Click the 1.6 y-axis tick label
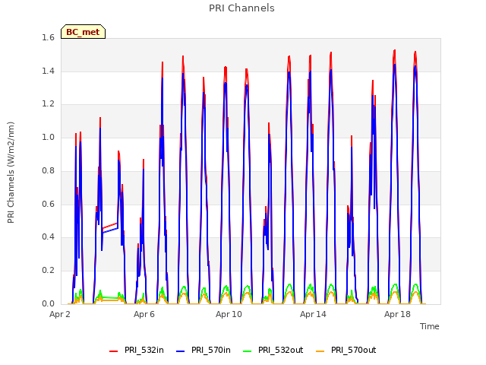 click(x=48, y=38)
